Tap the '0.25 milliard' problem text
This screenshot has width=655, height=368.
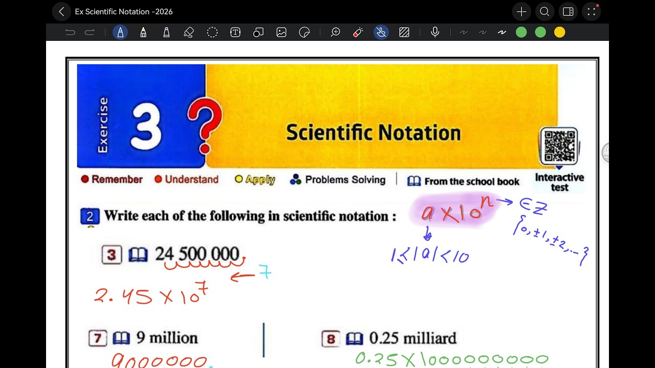pyautogui.click(x=413, y=338)
